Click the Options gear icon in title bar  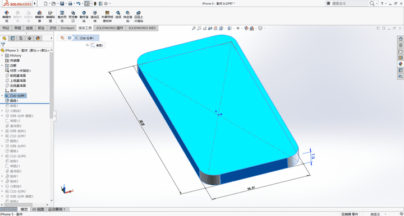click(x=106, y=3)
